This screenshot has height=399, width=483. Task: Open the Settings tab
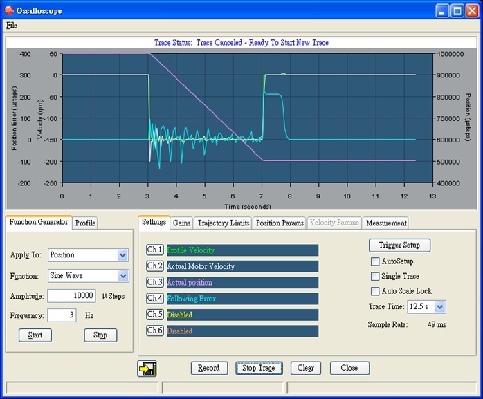[154, 222]
